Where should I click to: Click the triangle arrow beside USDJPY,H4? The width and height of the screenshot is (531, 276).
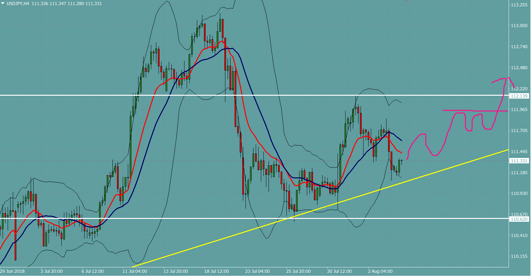(x=3, y=3)
